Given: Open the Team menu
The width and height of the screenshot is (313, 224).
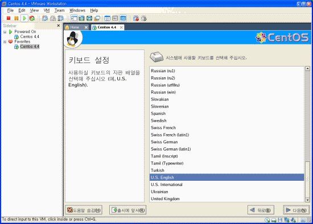Looking at the screenshot, I should click(60, 10).
